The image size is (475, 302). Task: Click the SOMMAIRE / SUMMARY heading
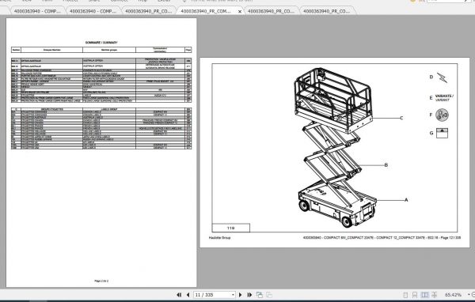[x=101, y=43]
